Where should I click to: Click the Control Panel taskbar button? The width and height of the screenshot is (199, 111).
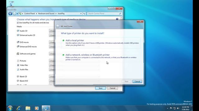point(46,108)
